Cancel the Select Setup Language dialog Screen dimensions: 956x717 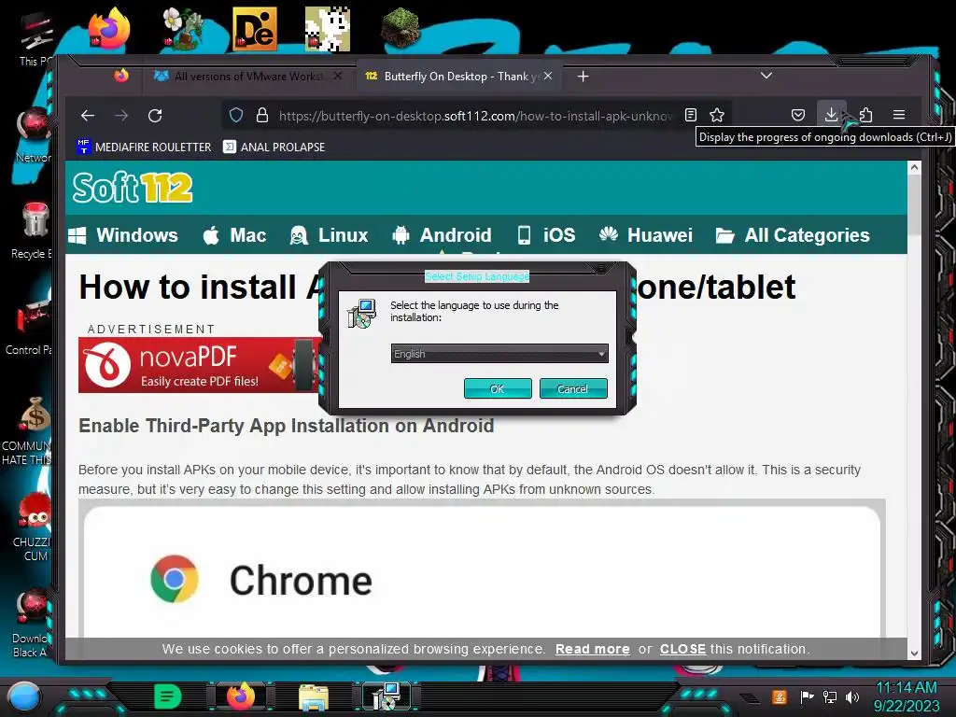click(573, 388)
